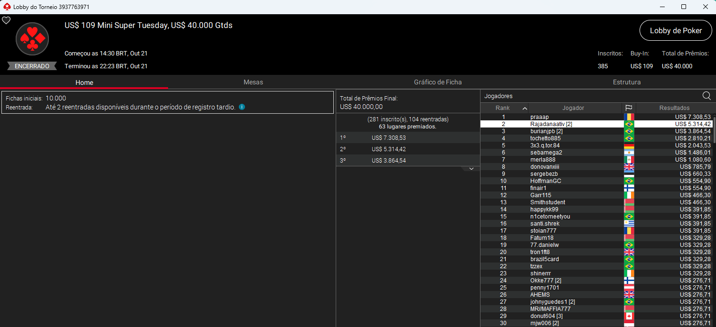Image resolution: width=716 pixels, height=327 pixels.
Task: Sort players by the flag column header
Action: 629,108
